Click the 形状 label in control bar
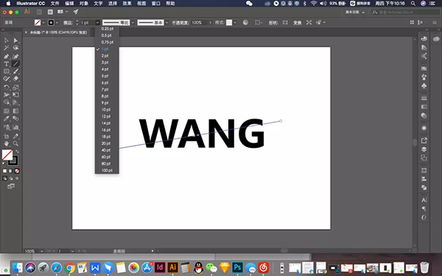Viewport: 442px width, 276px height. coord(273,23)
